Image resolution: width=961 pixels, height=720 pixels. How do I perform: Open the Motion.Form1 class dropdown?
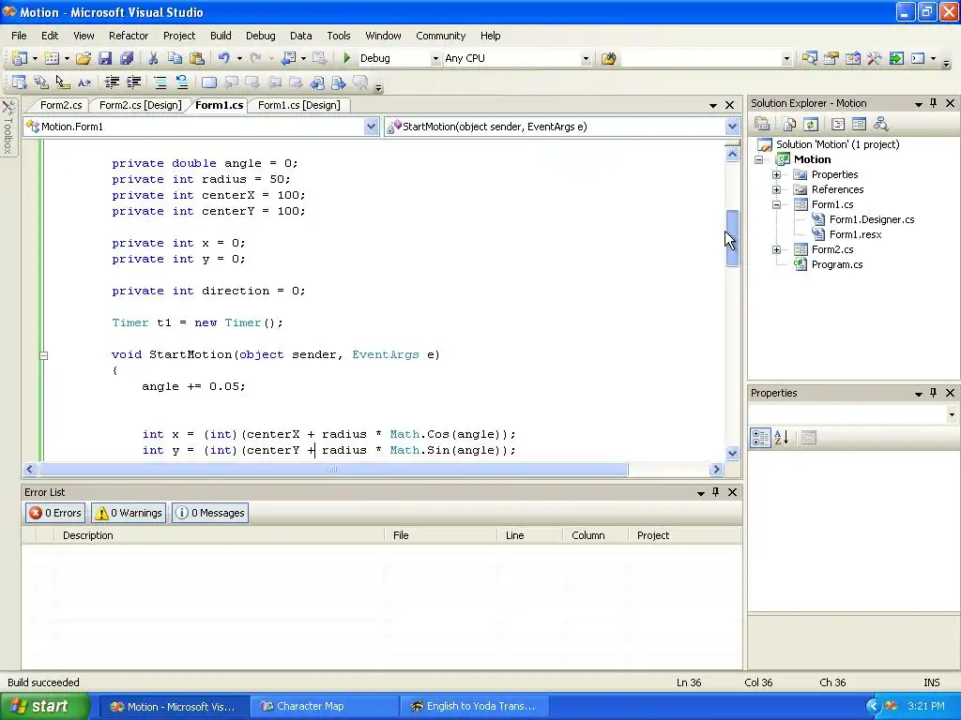[371, 127]
